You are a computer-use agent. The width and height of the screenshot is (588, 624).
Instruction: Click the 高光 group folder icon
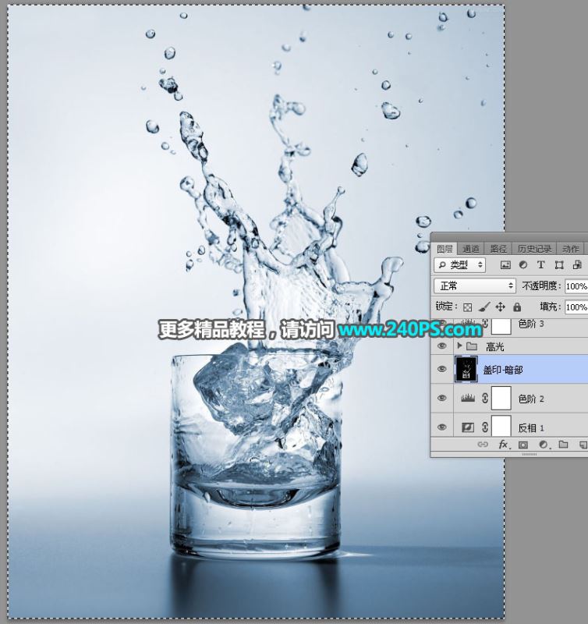point(472,346)
